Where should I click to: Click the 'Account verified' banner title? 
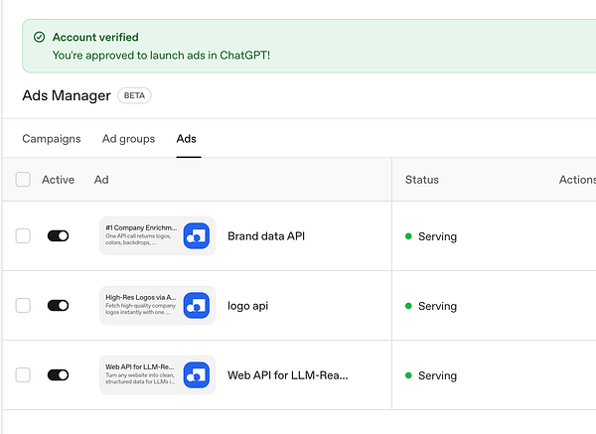pyautogui.click(x=95, y=38)
